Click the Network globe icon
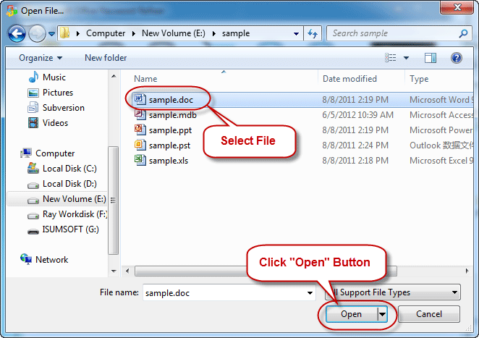This screenshot has width=479, height=338. tap(26, 259)
